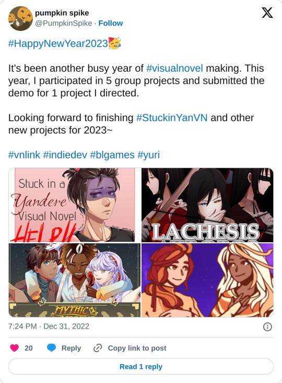Image resolution: width=282 pixels, height=383 pixels.
Task: View the two women purple background image
Action: click(207, 280)
